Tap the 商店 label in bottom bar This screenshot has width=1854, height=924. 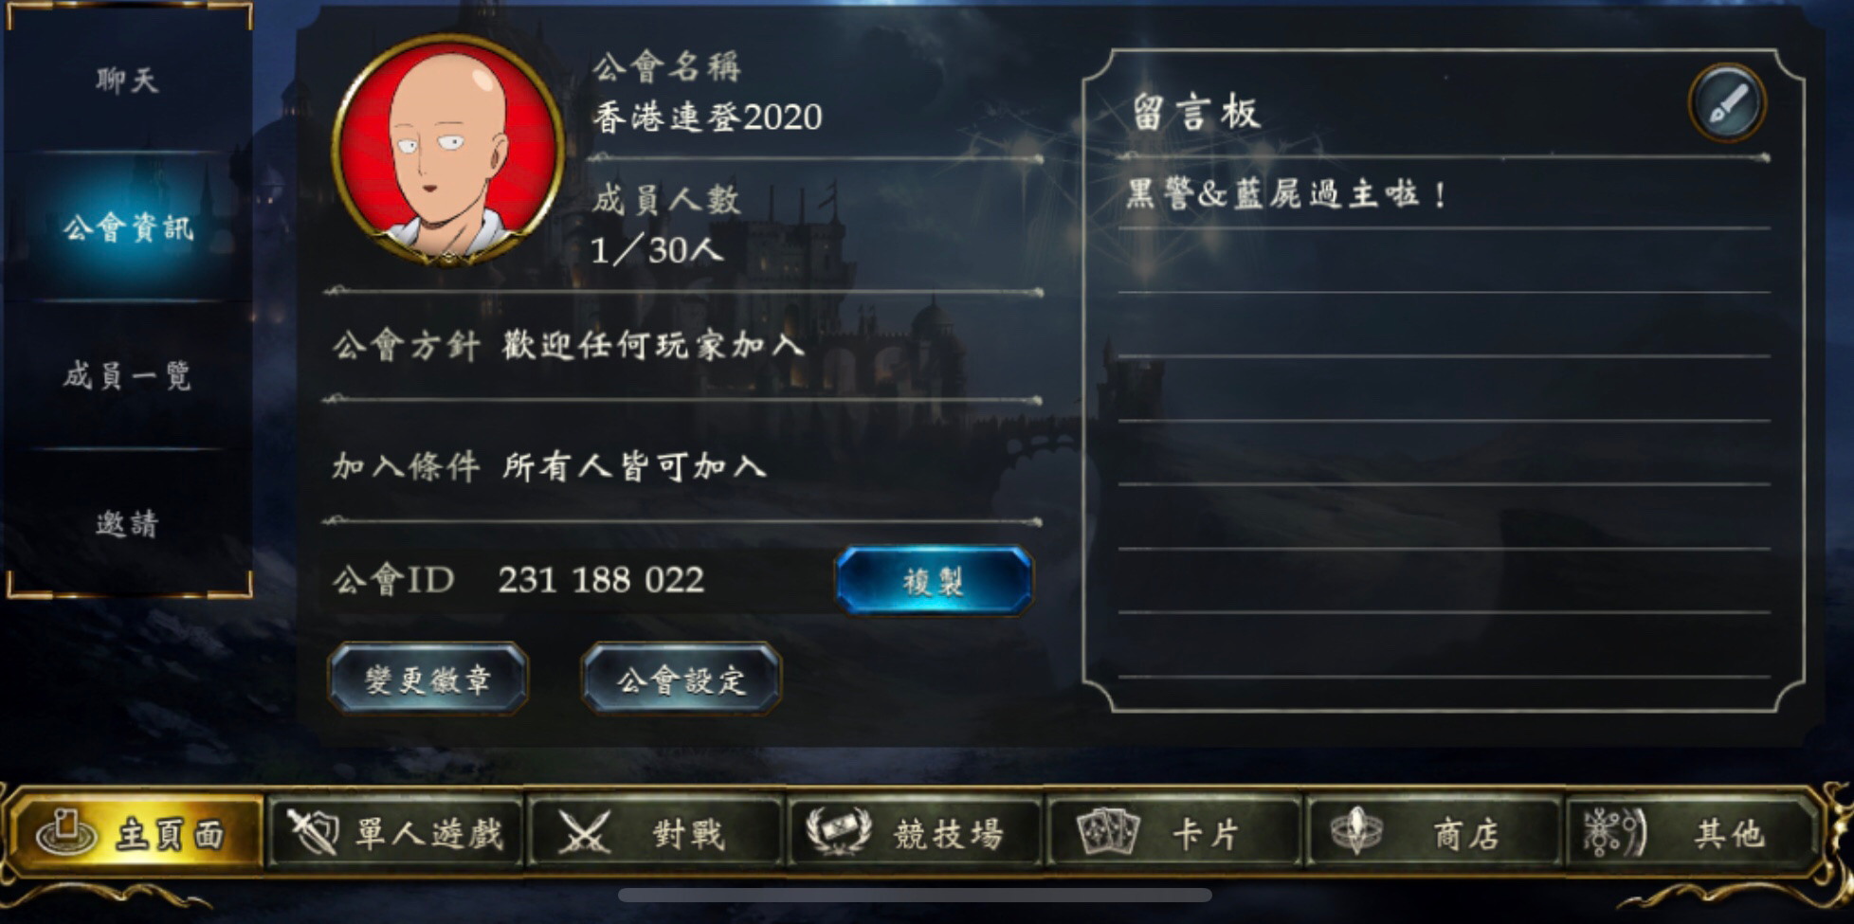(x=1465, y=834)
